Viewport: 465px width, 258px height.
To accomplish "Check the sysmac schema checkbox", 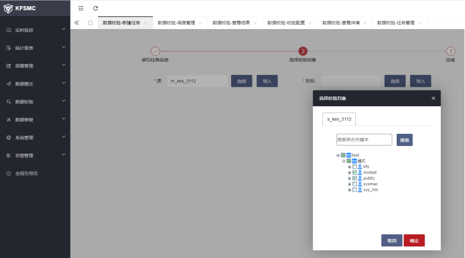I will (355, 184).
